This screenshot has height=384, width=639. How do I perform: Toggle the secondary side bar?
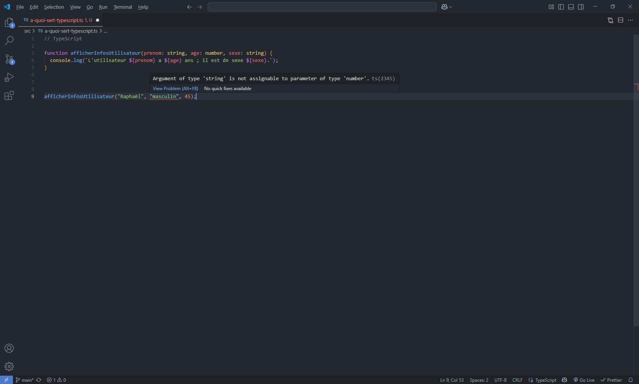coord(581,7)
